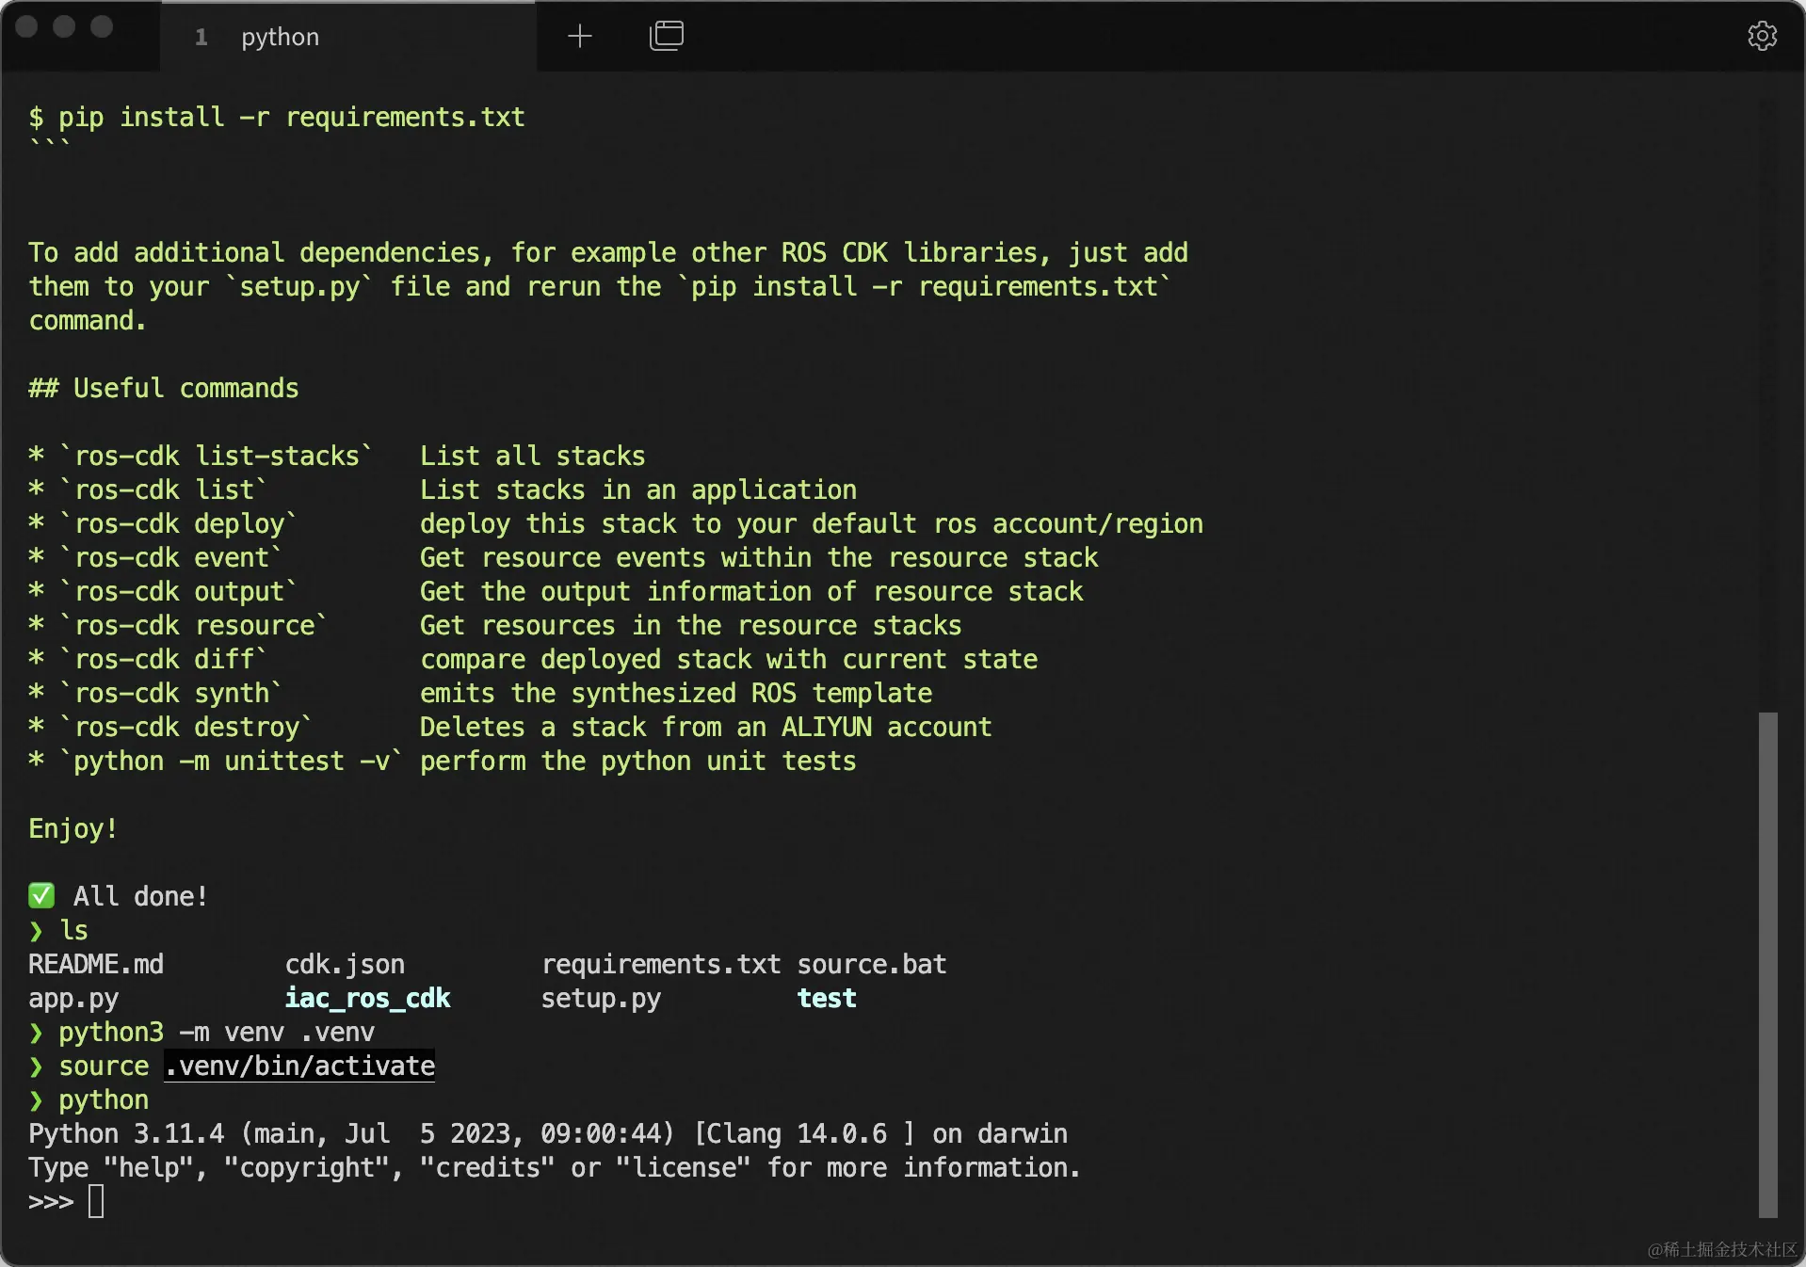The height and width of the screenshot is (1267, 1806).
Task: Click the `ros-cdk list-stacks` command text
Action: pyautogui.click(x=217, y=457)
